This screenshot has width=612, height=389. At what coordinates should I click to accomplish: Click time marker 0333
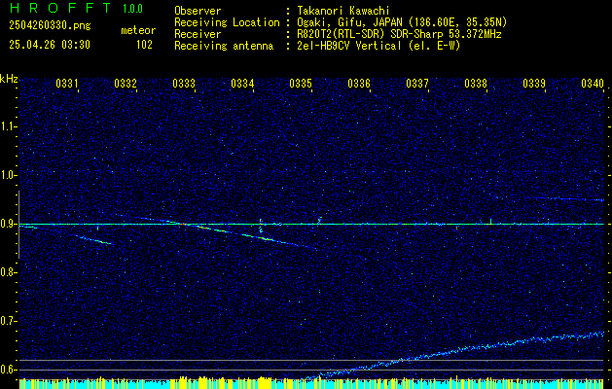click(184, 83)
